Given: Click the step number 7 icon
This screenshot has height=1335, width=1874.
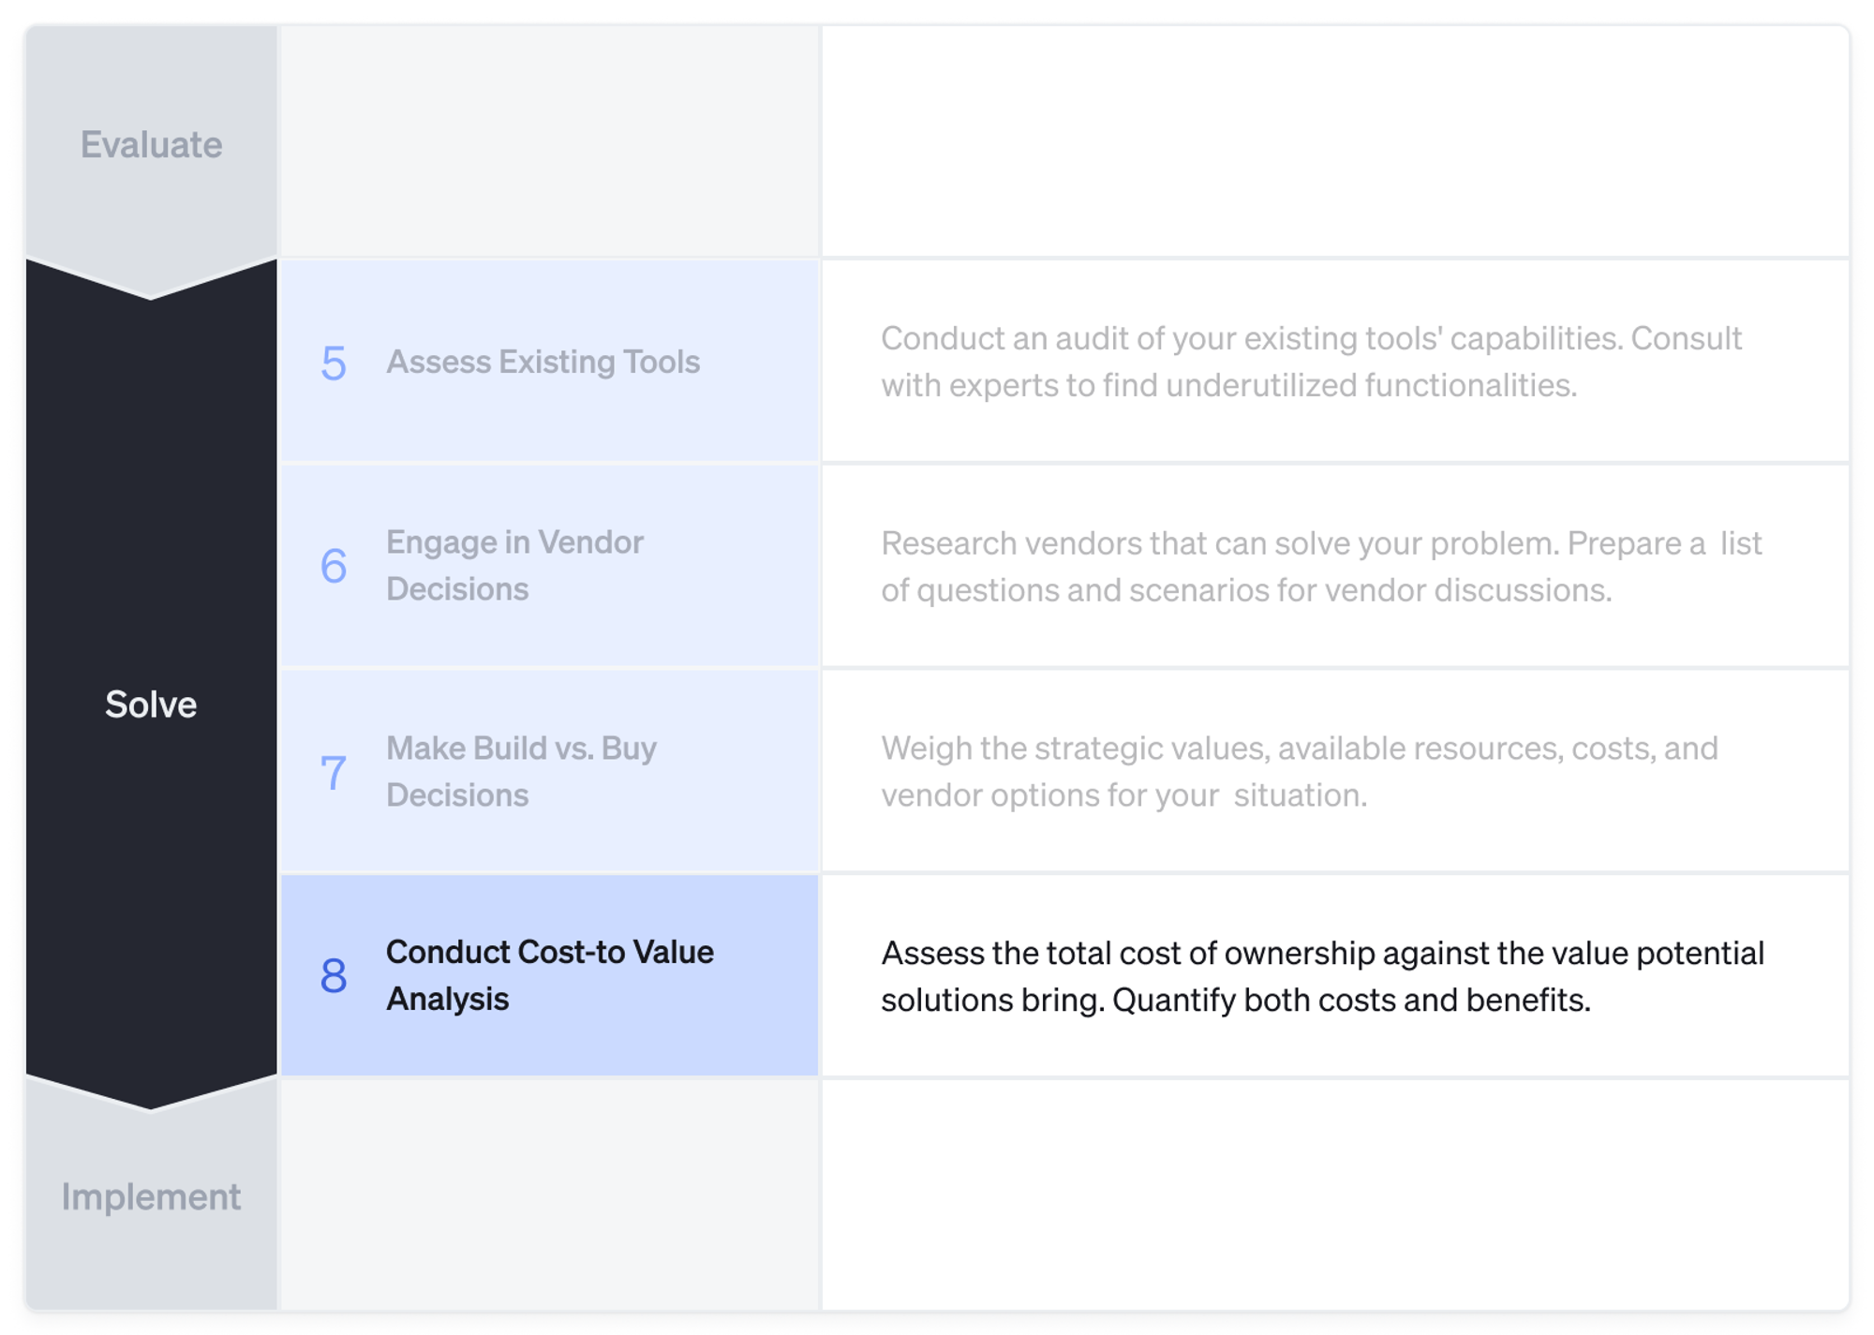Looking at the screenshot, I should [334, 772].
